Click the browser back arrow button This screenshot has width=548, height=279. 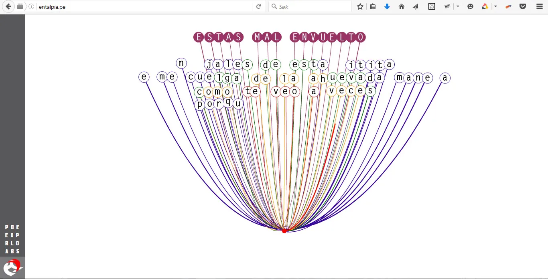(9, 6)
